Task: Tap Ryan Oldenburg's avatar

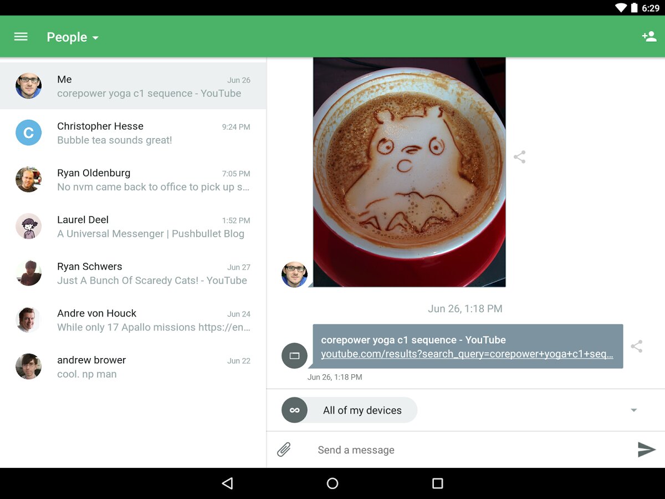Action: click(29, 180)
